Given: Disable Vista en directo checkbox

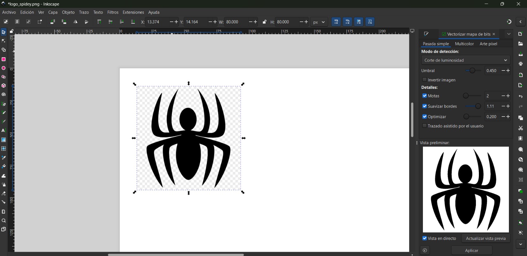Looking at the screenshot, I should click(425, 238).
